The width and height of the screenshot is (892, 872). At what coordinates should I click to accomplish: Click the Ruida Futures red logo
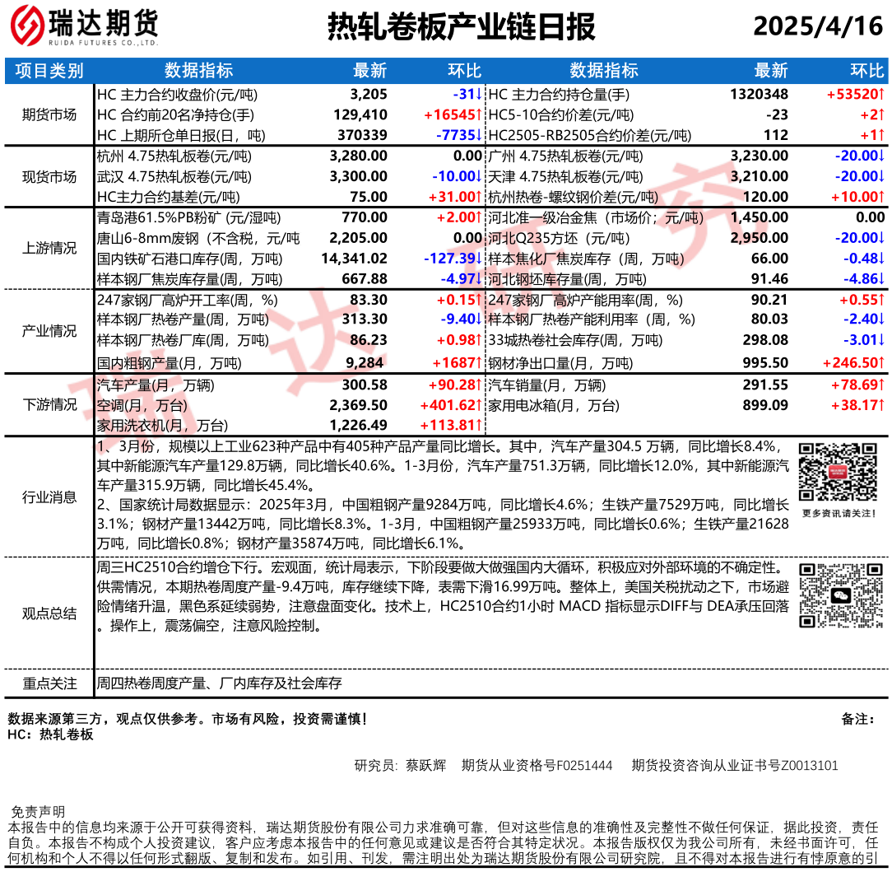click(x=27, y=27)
